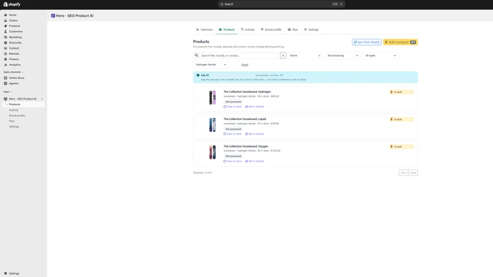Edit Hydrogen snowboard in Shopify
Viewport: 493px width, 277px height.
(x=255, y=106)
